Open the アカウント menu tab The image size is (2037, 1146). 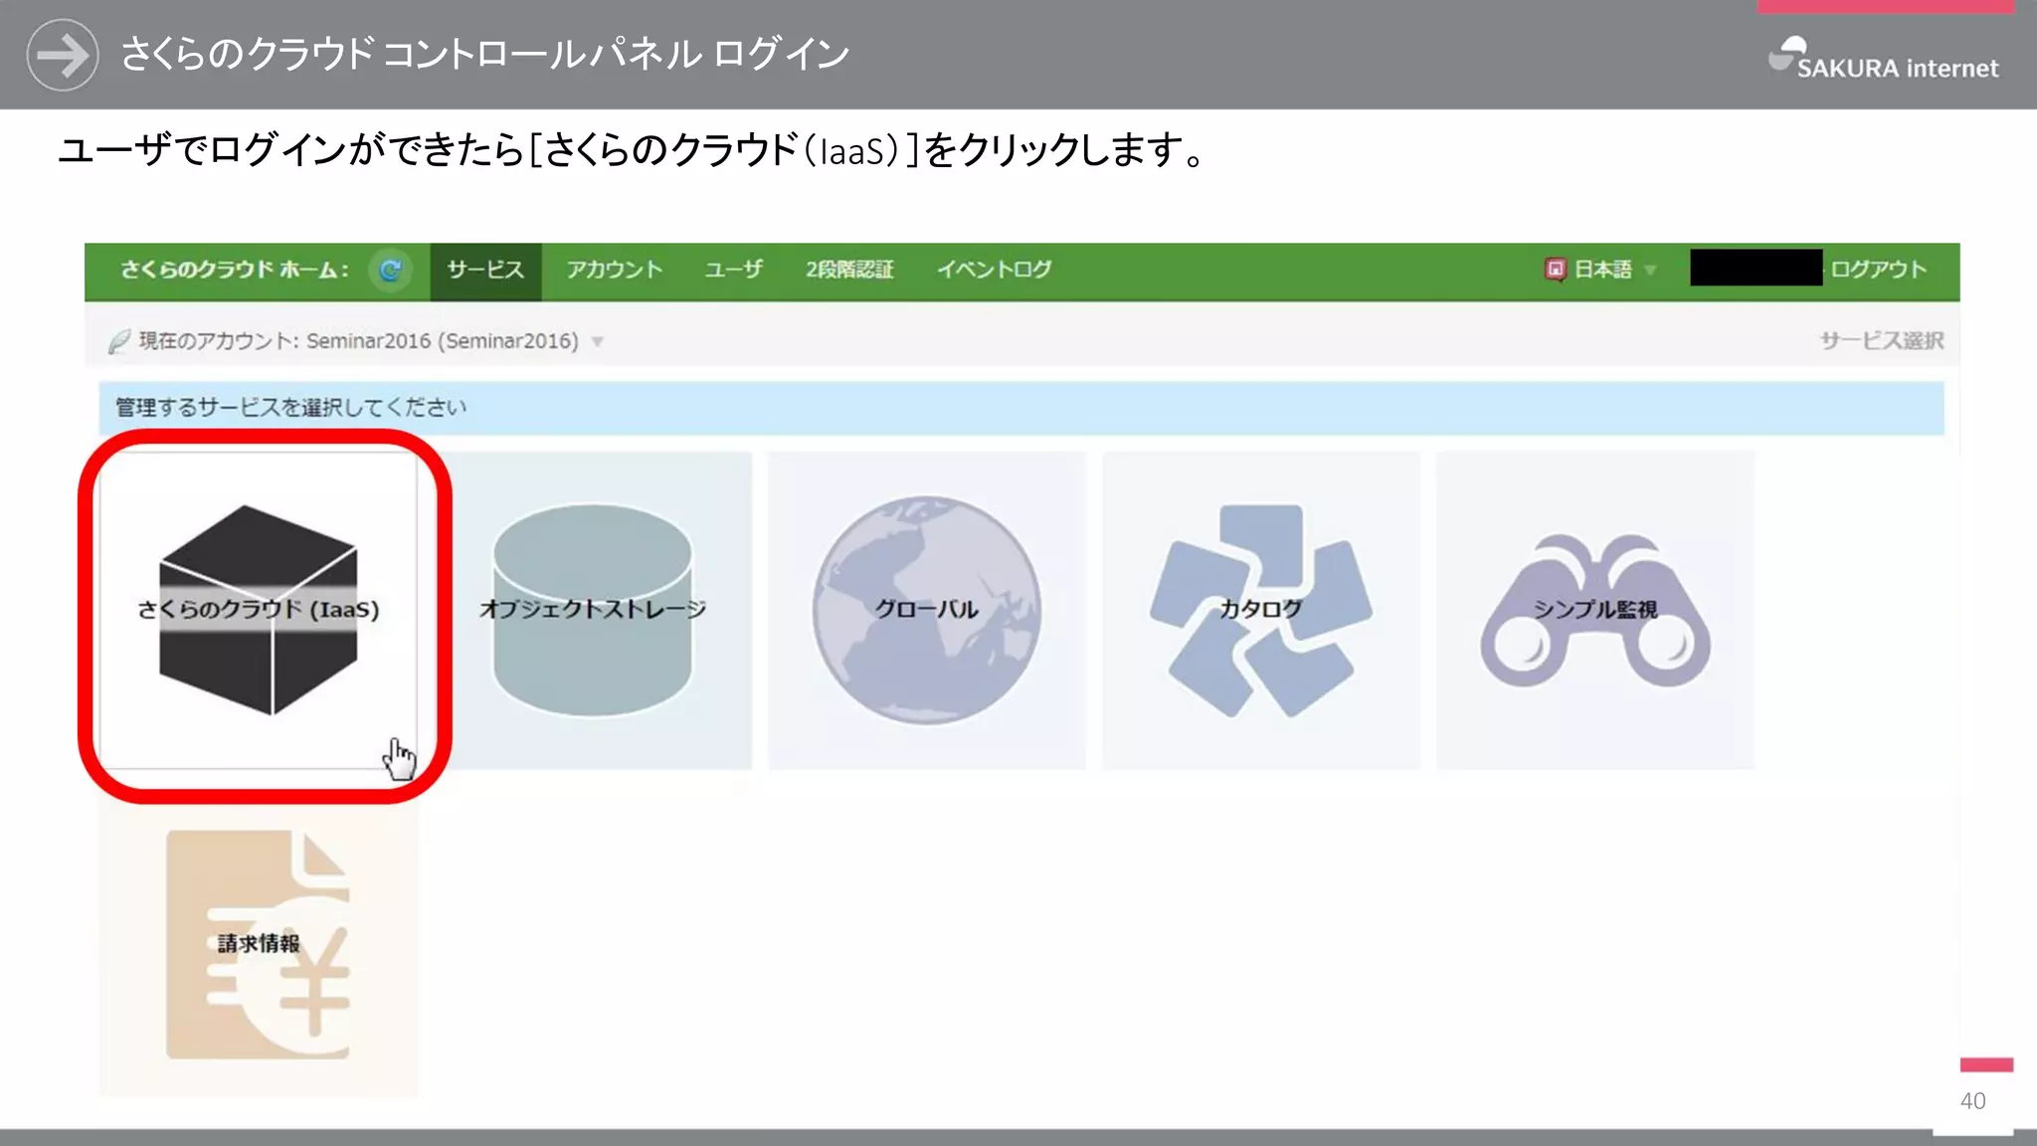[x=615, y=270]
